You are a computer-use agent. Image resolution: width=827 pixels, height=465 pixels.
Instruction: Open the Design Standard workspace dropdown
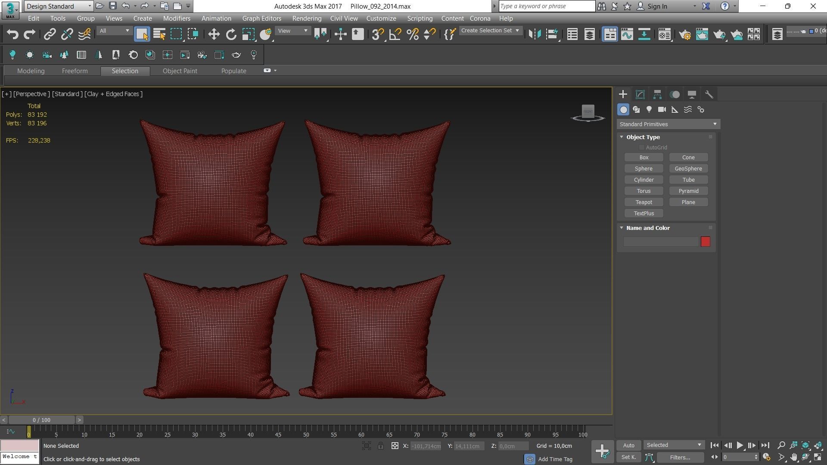pos(59,6)
